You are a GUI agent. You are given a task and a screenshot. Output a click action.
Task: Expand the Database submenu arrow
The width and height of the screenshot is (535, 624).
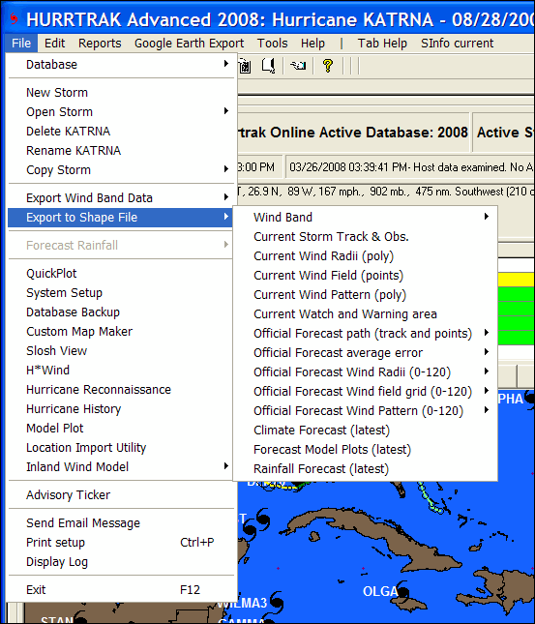[226, 64]
